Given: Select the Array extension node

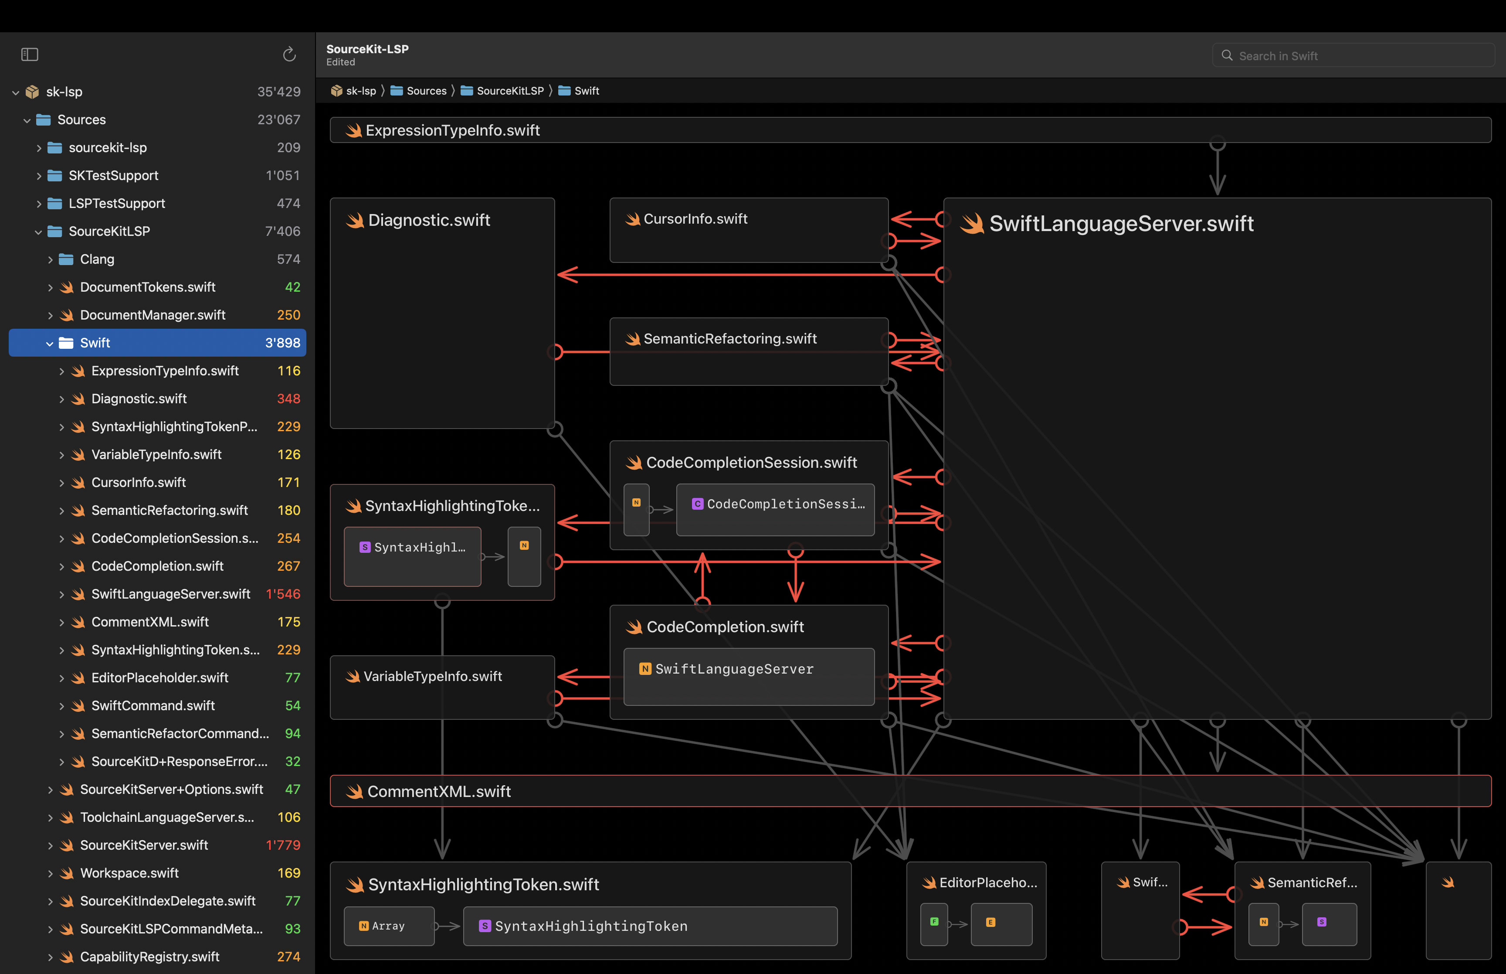Looking at the screenshot, I should pyautogui.click(x=389, y=926).
